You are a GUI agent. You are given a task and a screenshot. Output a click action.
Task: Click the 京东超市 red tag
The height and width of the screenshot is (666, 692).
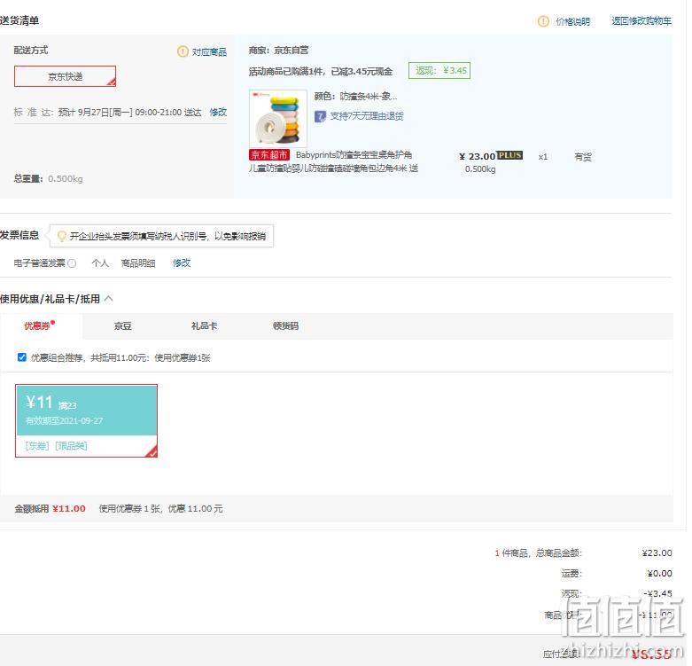tap(269, 155)
